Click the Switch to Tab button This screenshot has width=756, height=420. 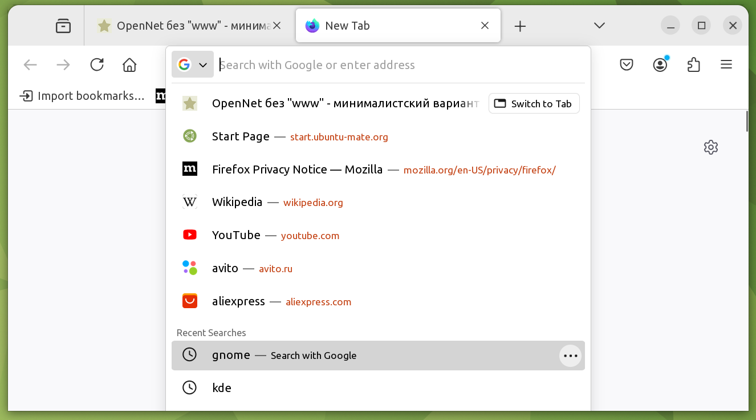[534, 103]
